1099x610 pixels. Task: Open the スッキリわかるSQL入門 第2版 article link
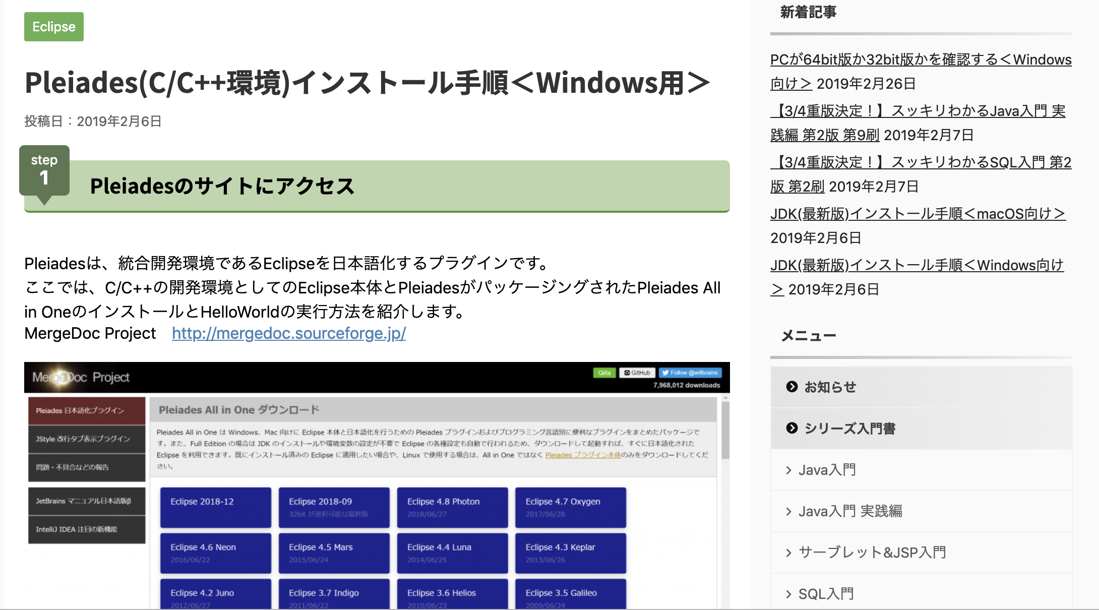pyautogui.click(x=921, y=174)
